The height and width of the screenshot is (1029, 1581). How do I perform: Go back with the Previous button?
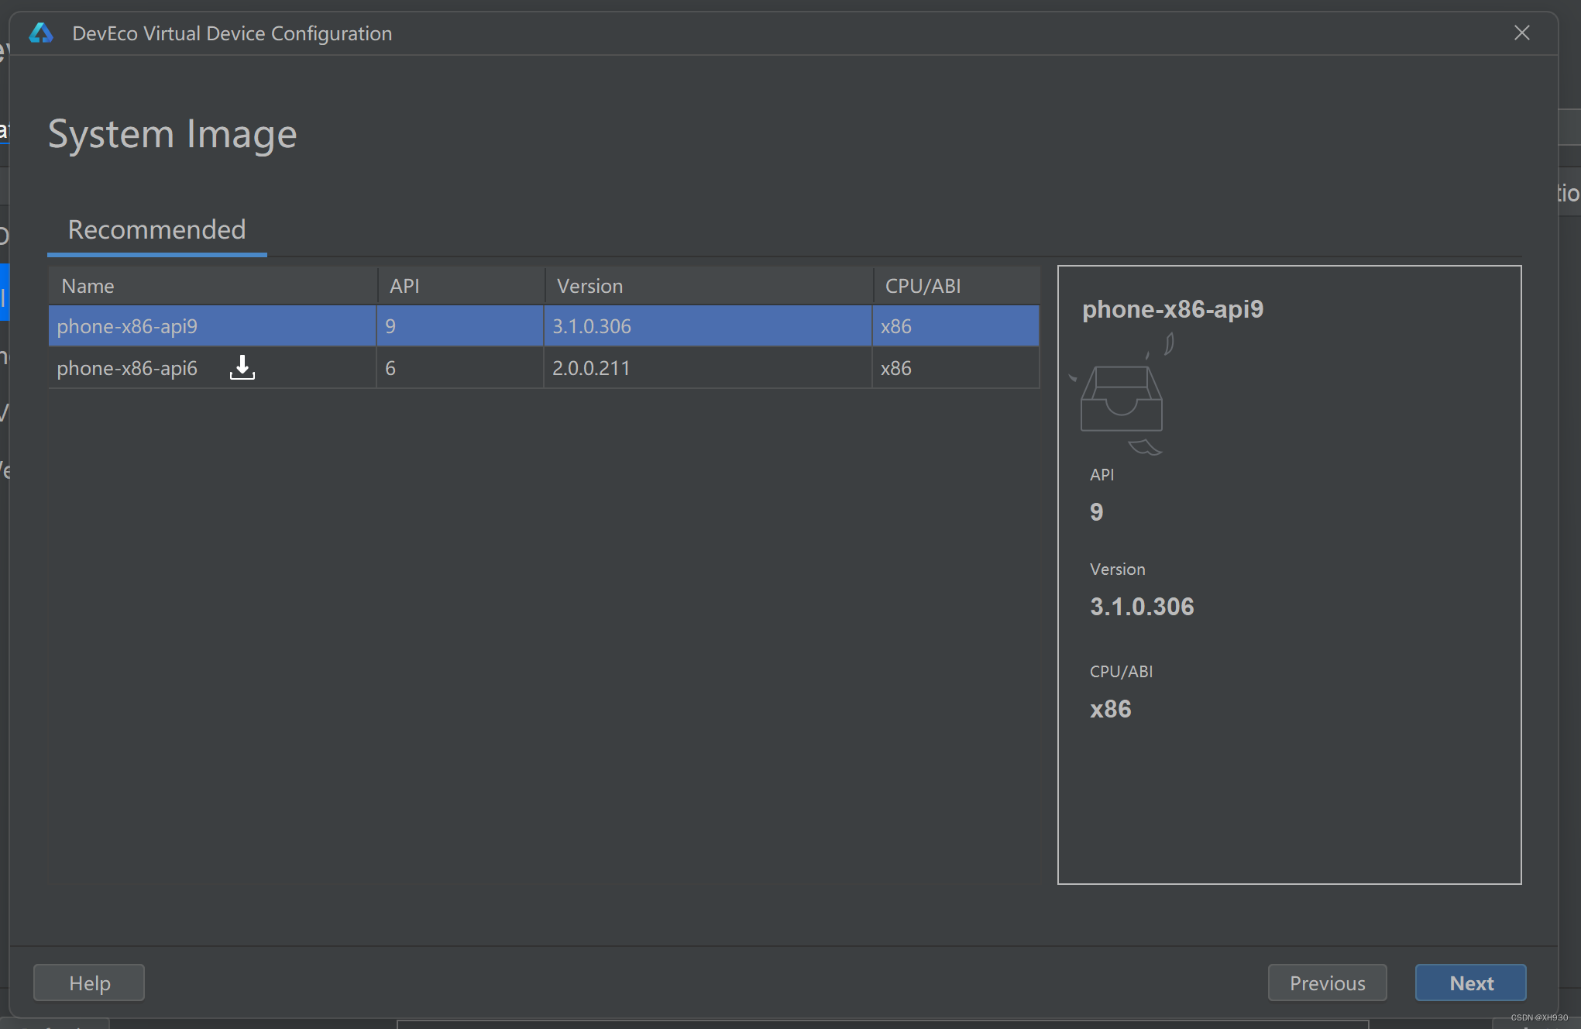click(1327, 983)
